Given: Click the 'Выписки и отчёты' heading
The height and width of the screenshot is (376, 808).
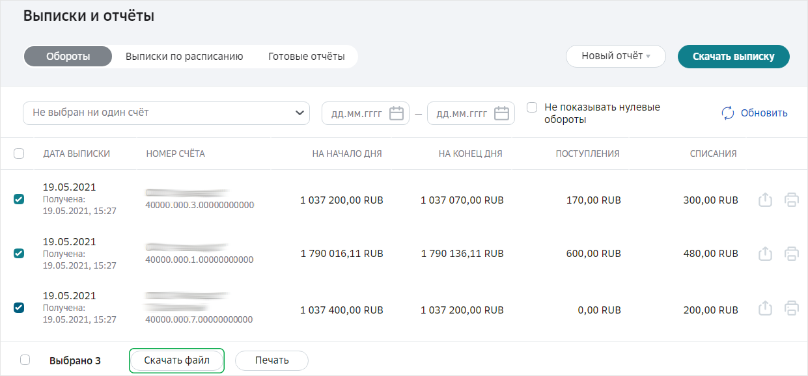Looking at the screenshot, I should [x=89, y=16].
